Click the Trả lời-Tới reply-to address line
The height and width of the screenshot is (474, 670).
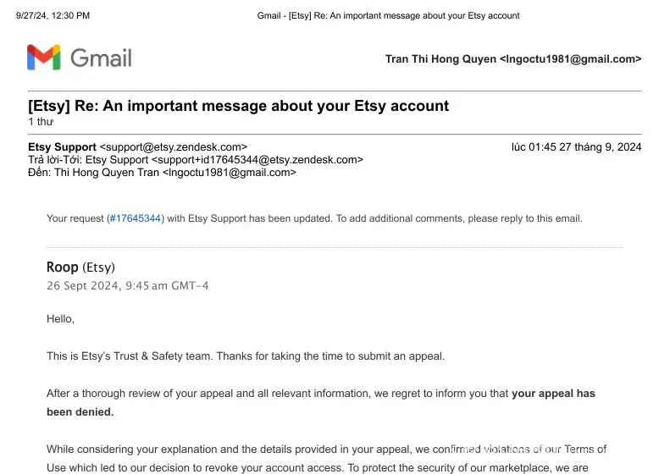pos(196,159)
